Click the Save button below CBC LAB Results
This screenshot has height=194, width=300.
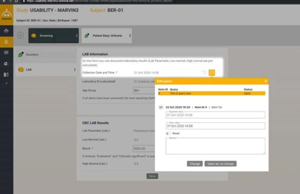tap(152, 176)
